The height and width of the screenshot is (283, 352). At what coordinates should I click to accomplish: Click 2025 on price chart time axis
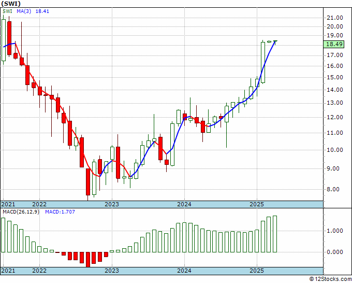pyautogui.click(x=257, y=204)
